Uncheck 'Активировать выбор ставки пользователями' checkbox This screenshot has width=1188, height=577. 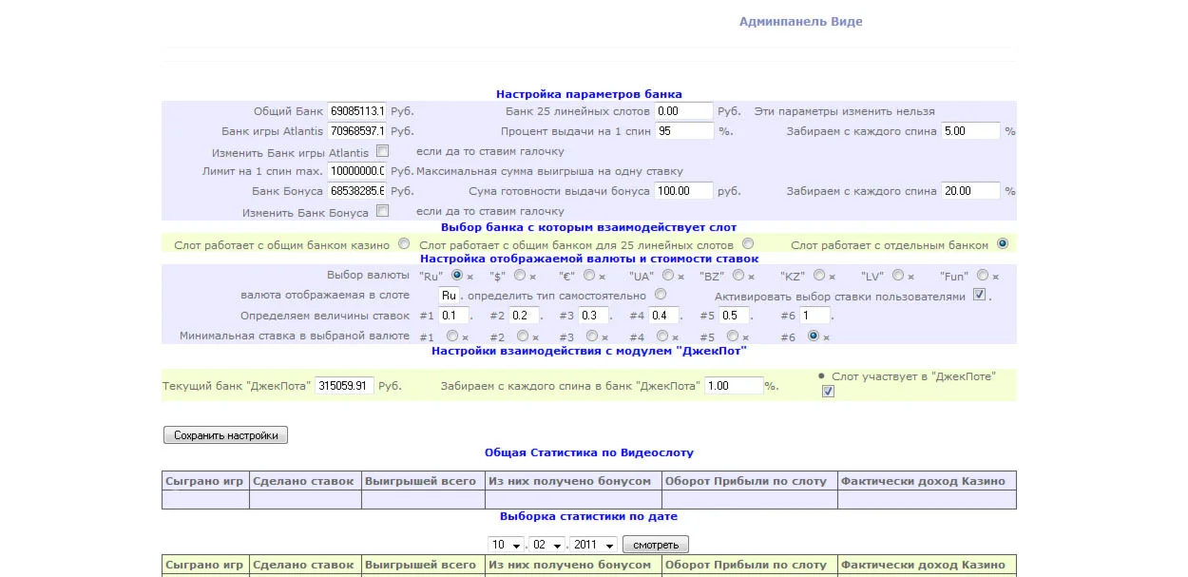coord(979,296)
